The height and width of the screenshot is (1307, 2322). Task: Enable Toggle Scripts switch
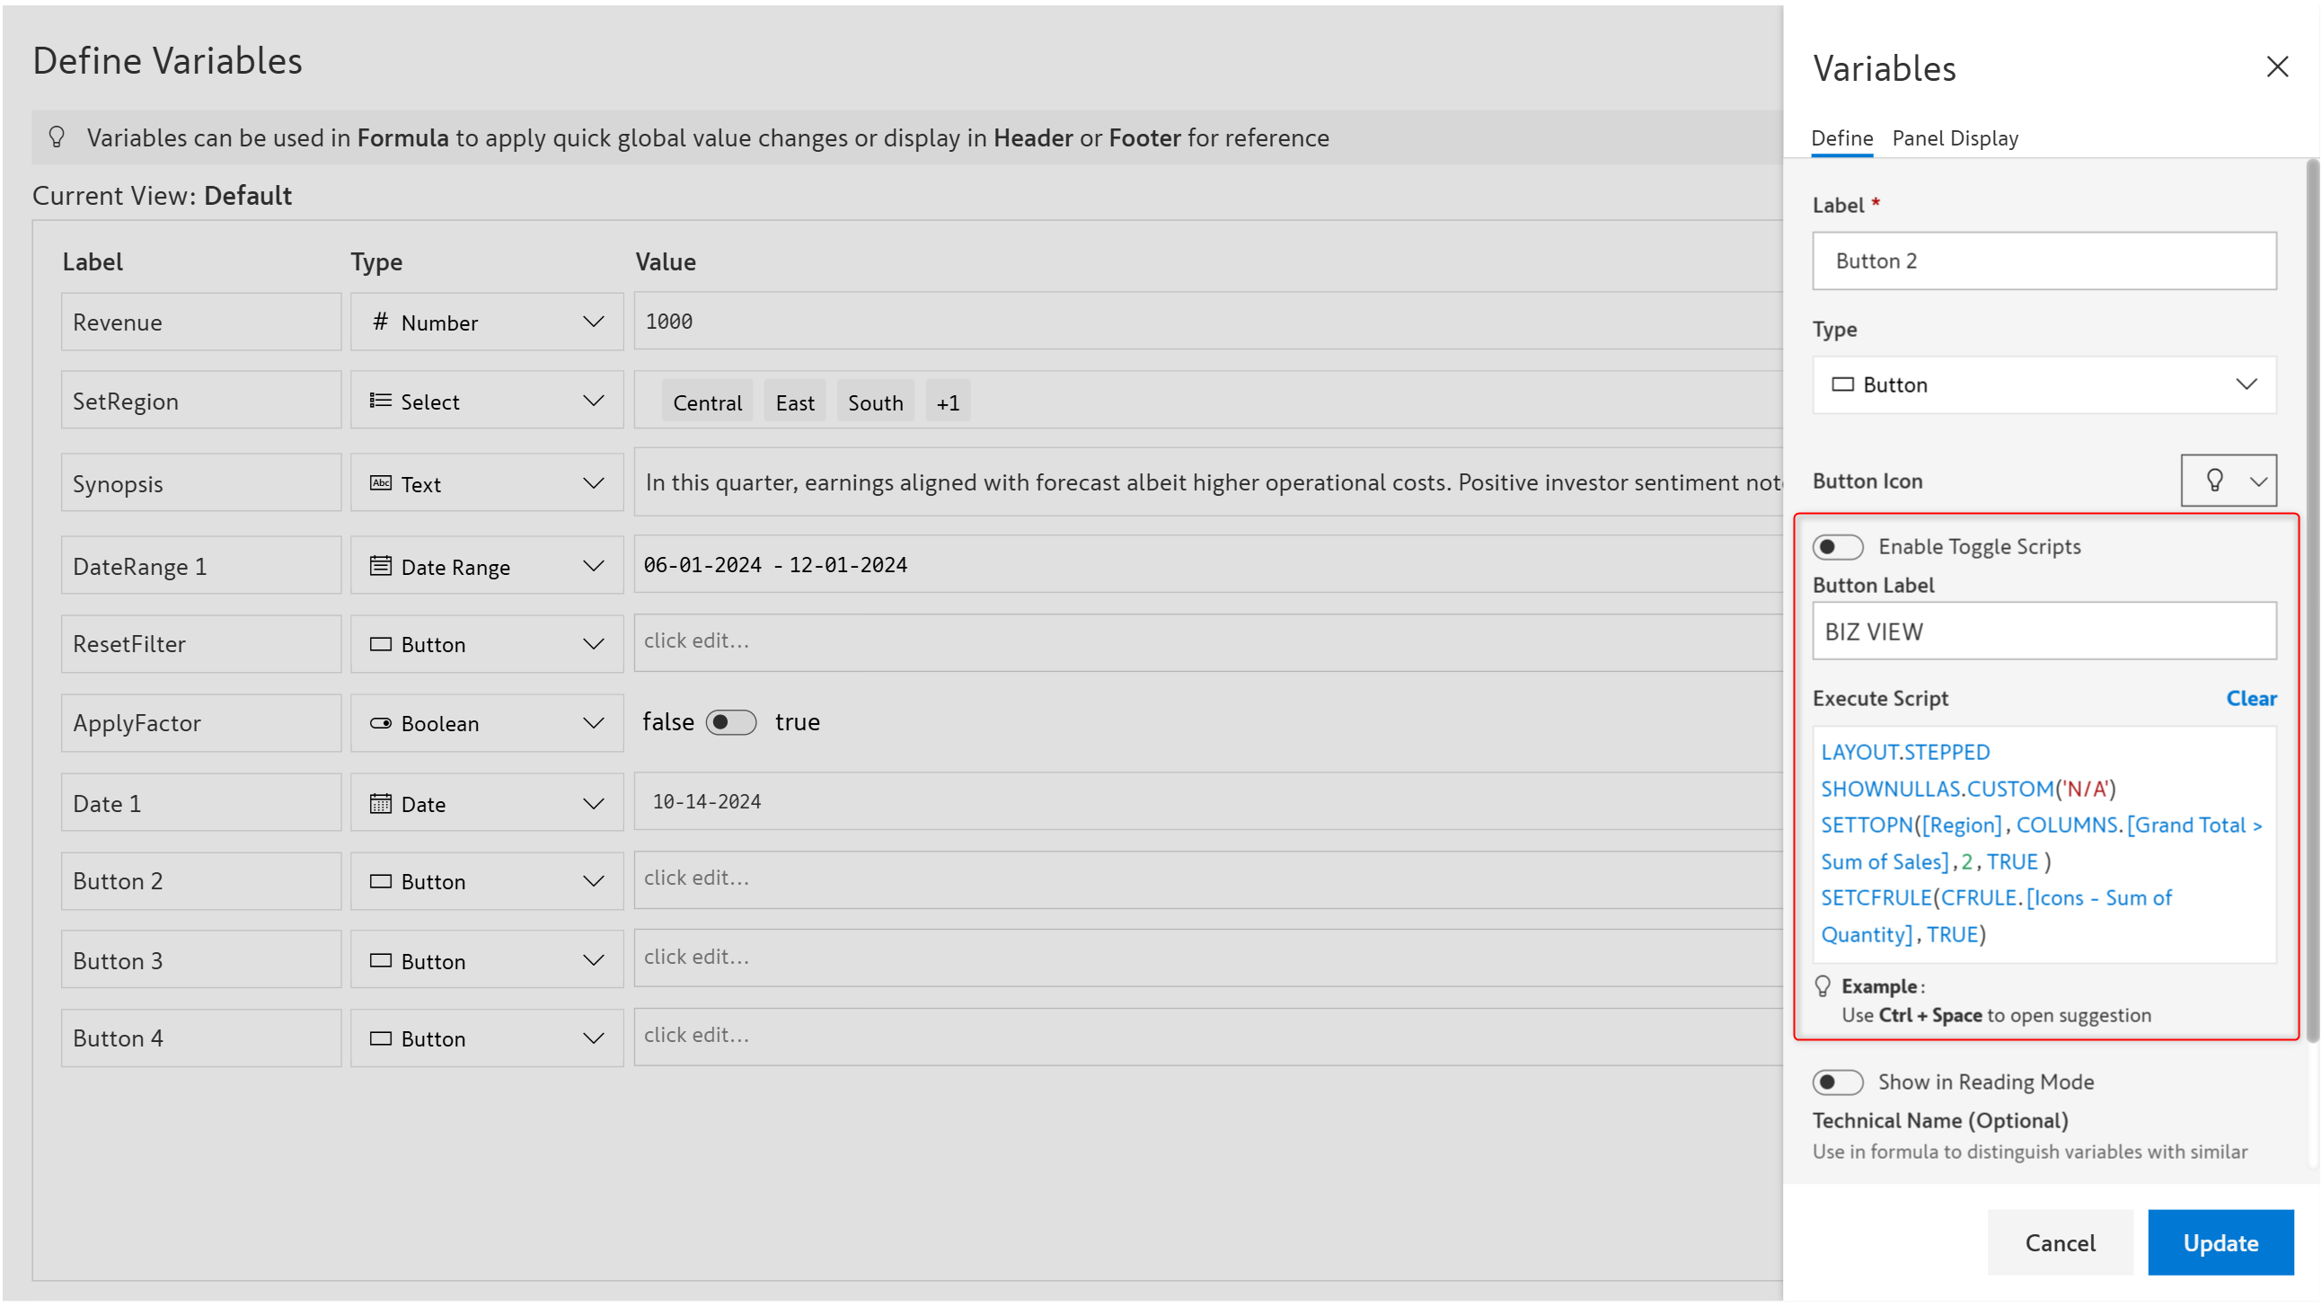point(1837,547)
